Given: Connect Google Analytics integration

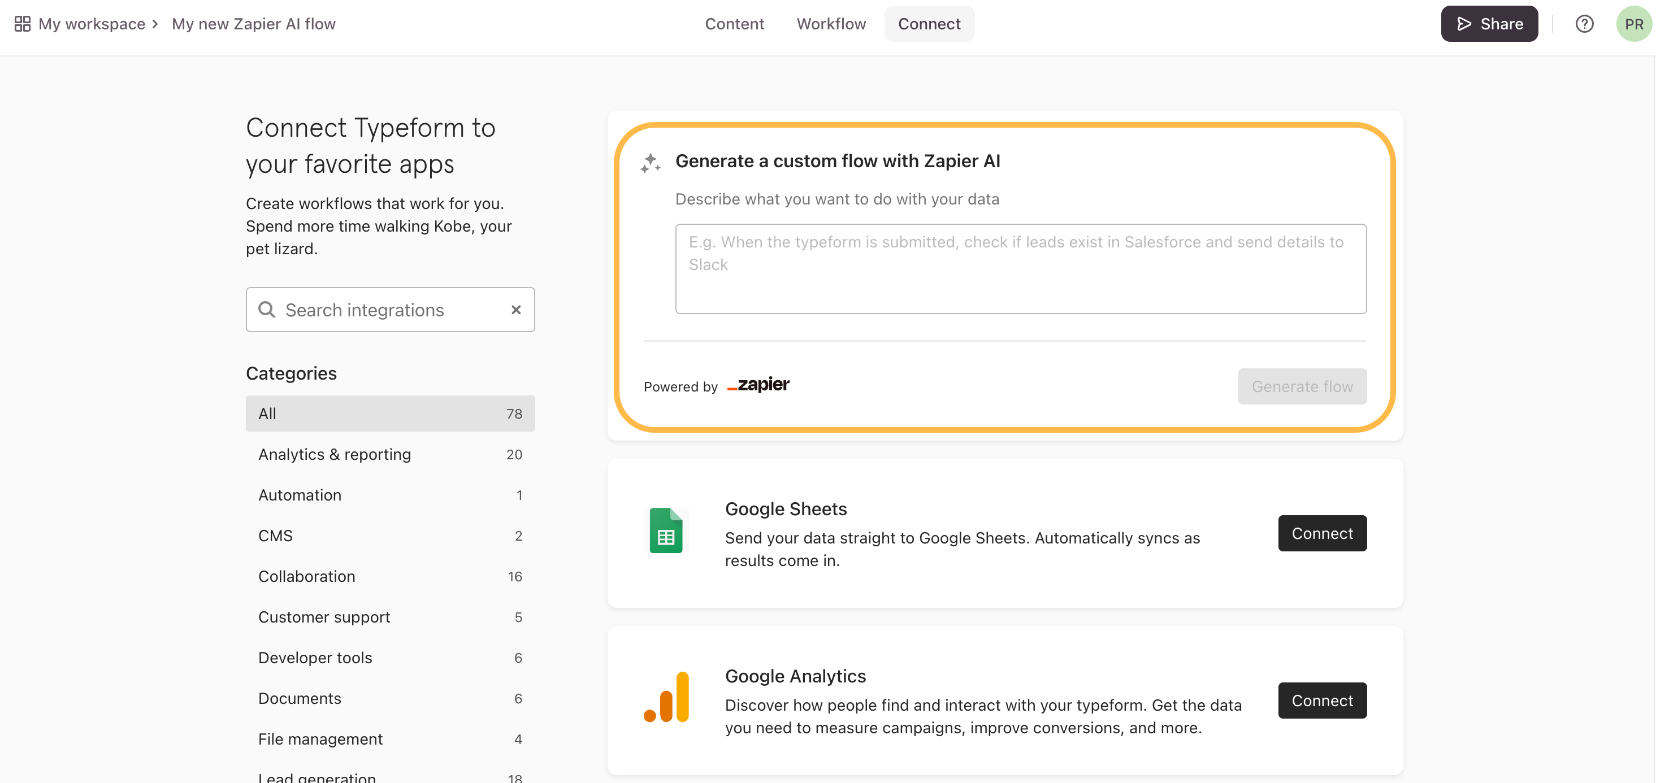Looking at the screenshot, I should click(1322, 700).
